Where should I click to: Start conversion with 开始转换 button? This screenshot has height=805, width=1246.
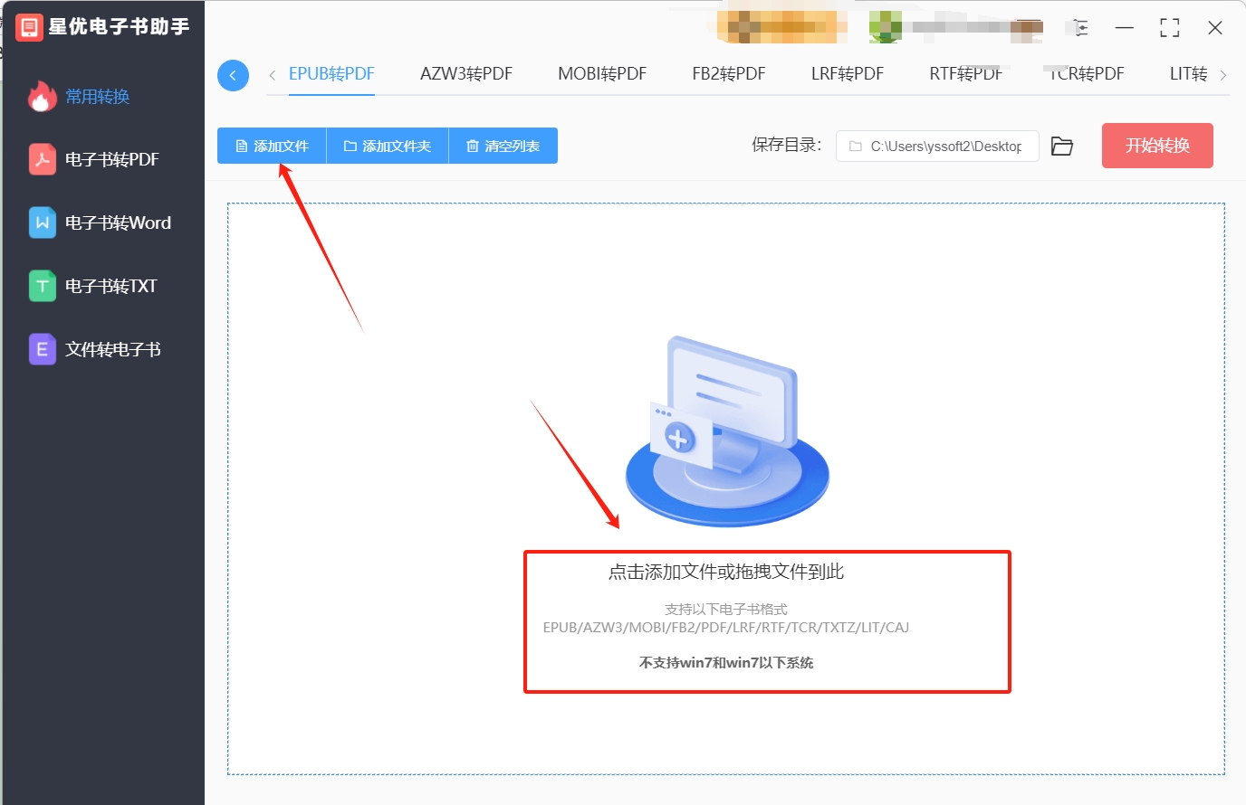[1157, 146]
